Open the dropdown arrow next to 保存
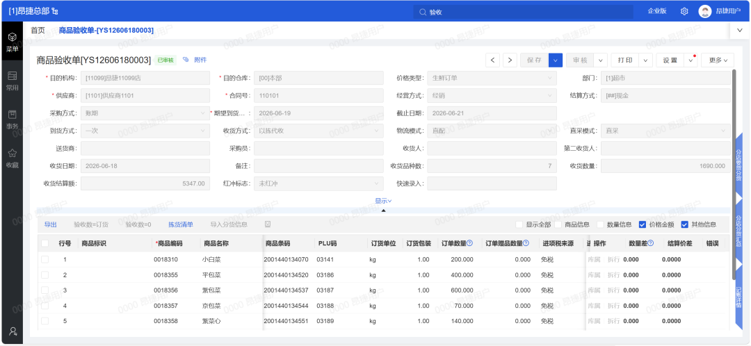751x346 pixels. 556,60
